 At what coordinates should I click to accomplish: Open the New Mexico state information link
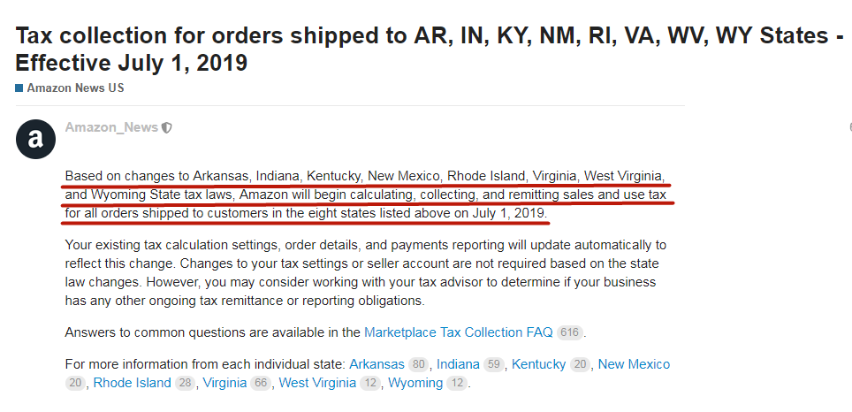pos(634,364)
